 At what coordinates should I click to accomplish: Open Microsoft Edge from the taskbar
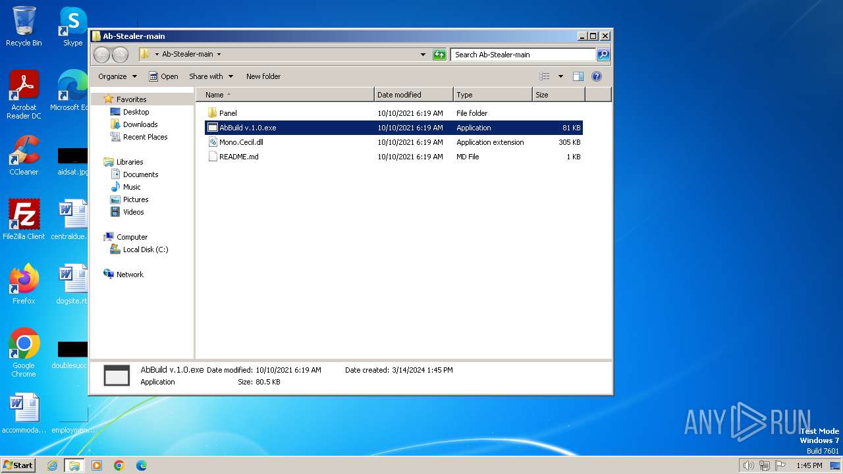click(141, 465)
